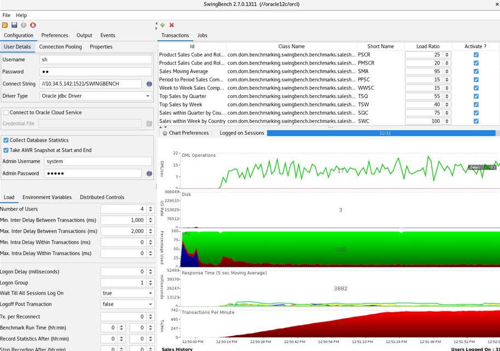
Task: Sort by Short Name column header
Action: (380, 46)
